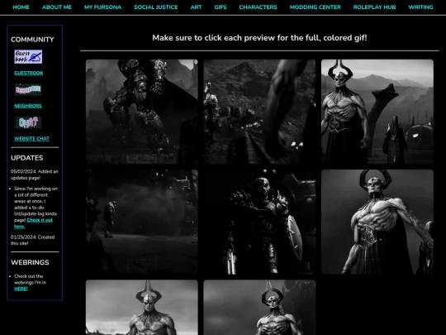This screenshot has width=446, height=335.
Task: Click the Chat pixel badge icon
Action: (28, 122)
